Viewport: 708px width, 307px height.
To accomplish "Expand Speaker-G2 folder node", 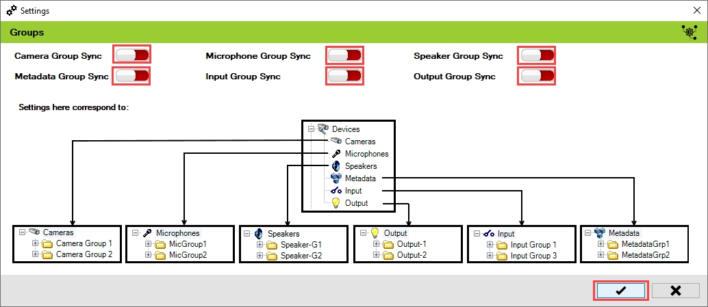I will (261, 256).
